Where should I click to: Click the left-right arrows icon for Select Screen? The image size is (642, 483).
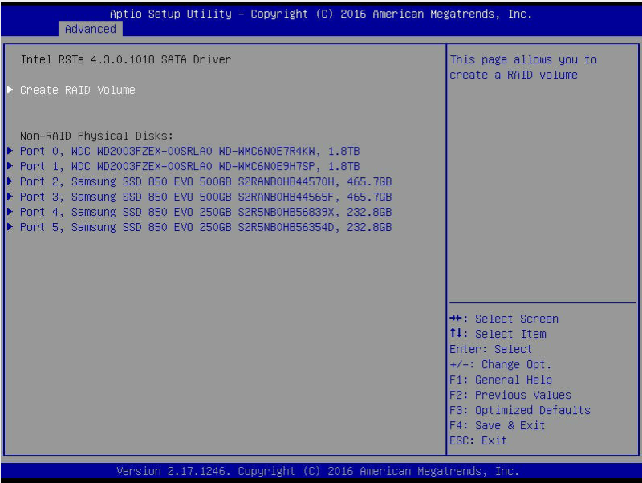pyautogui.click(x=456, y=318)
